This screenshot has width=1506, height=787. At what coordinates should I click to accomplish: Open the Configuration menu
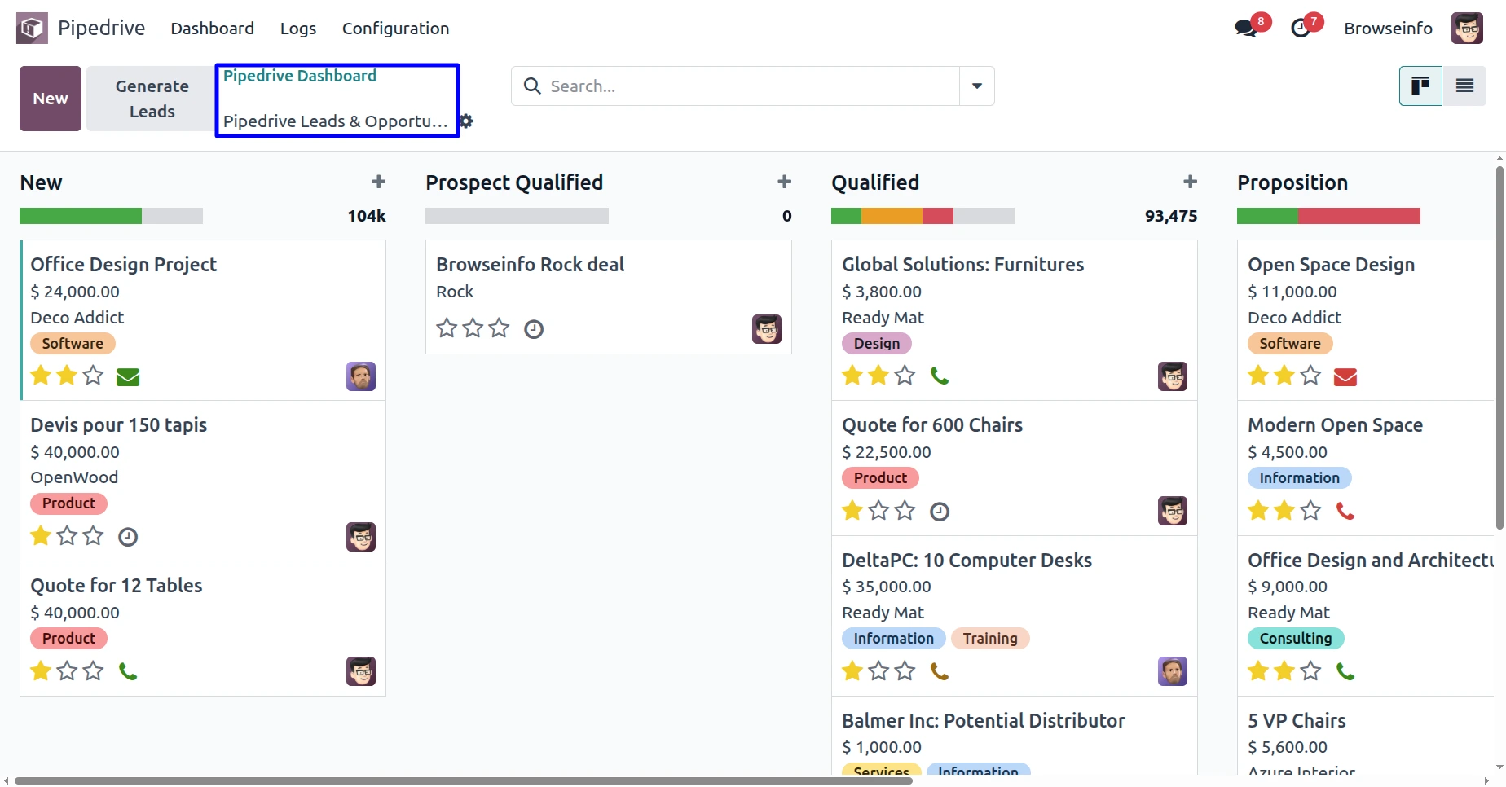395,29
